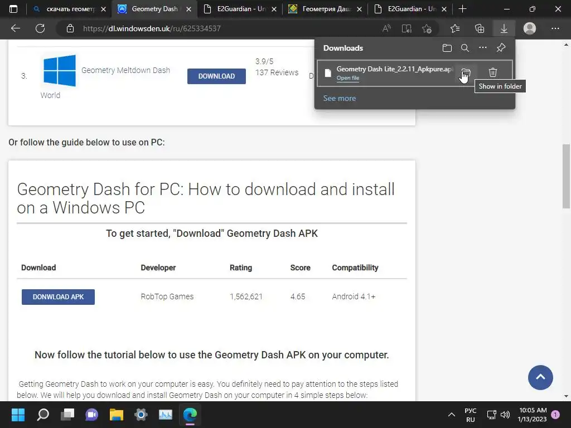Screen dimensions: 571x428
Task: Add this page to favorites
Action: pos(427,28)
